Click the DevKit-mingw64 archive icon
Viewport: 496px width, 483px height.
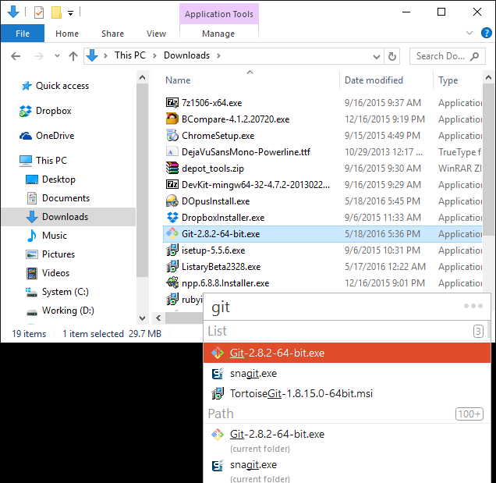(x=172, y=184)
